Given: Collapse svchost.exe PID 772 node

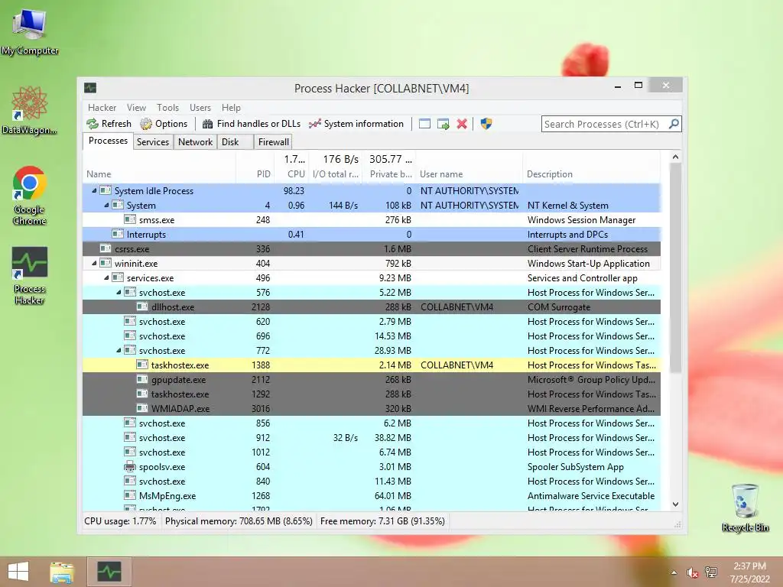Looking at the screenshot, I should [119, 350].
